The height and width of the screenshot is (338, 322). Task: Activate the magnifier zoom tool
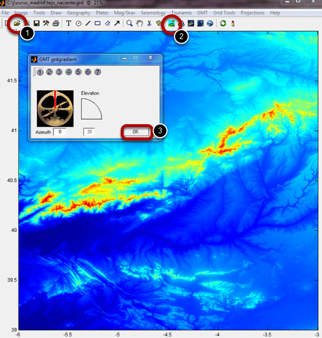pos(129,23)
